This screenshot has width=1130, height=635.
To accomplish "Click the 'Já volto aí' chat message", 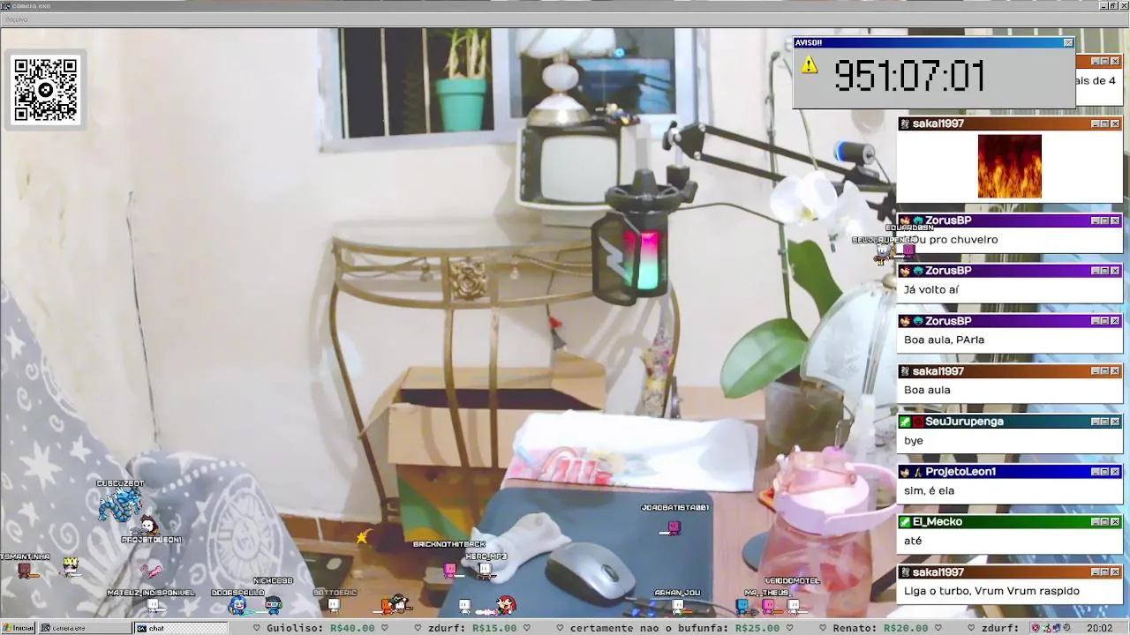I will [930, 289].
